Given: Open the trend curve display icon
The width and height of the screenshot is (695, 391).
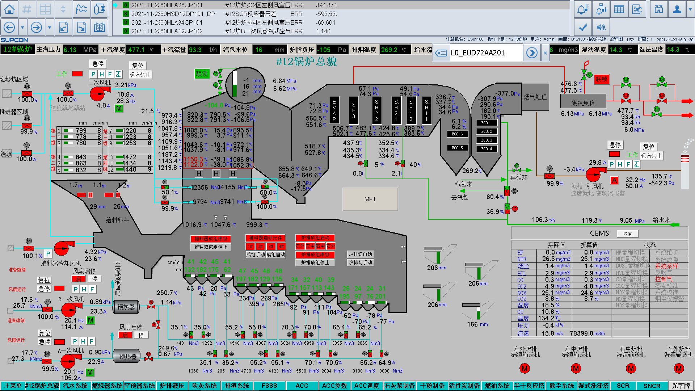Looking at the screenshot, I should [81, 9].
